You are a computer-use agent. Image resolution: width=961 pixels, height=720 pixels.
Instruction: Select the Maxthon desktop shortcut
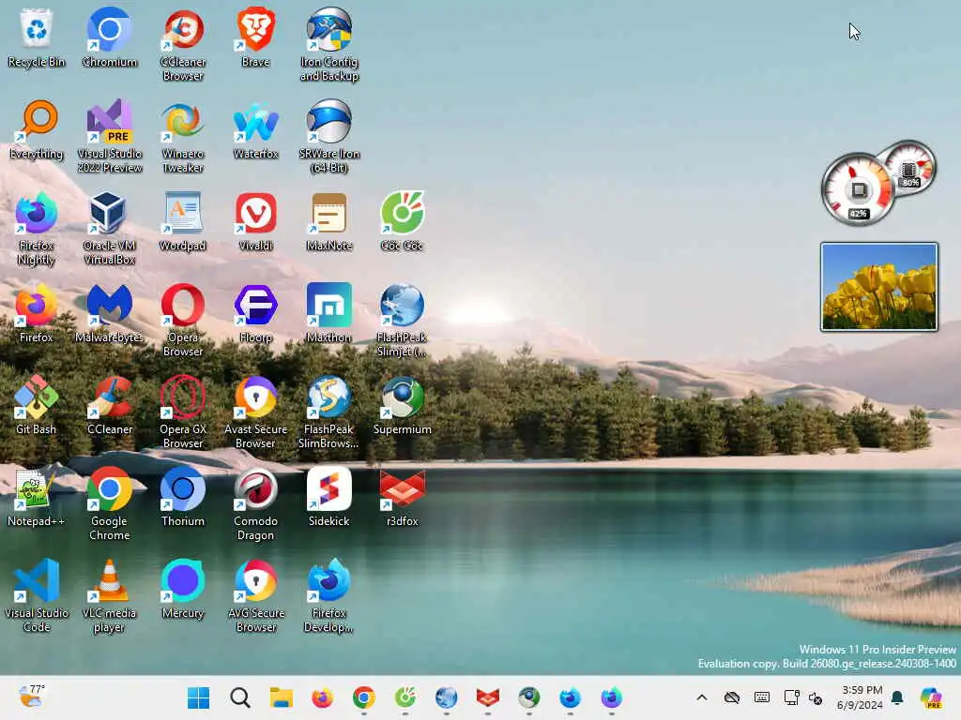[329, 313]
